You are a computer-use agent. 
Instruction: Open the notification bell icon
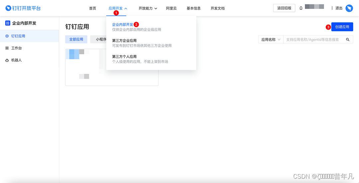tap(301, 8)
